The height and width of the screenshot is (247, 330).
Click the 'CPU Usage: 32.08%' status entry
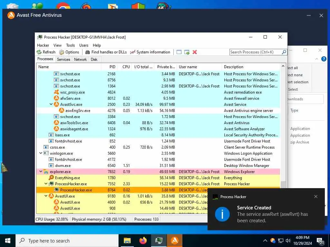(52, 219)
